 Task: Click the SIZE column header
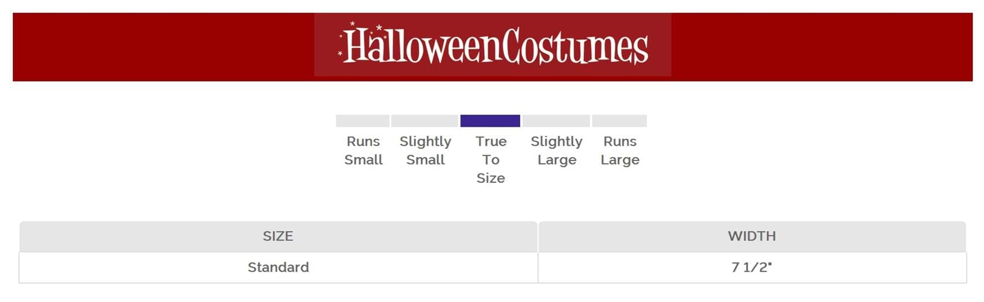point(278,236)
